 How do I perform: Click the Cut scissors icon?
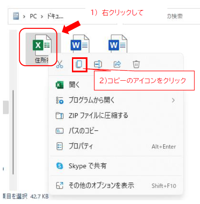(x=60, y=64)
